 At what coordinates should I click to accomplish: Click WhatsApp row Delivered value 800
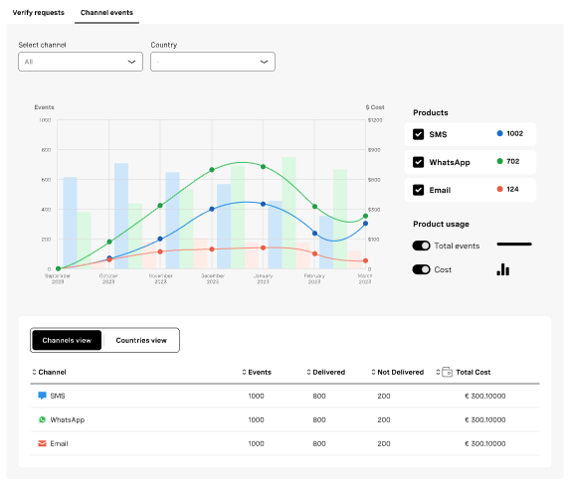coord(319,419)
